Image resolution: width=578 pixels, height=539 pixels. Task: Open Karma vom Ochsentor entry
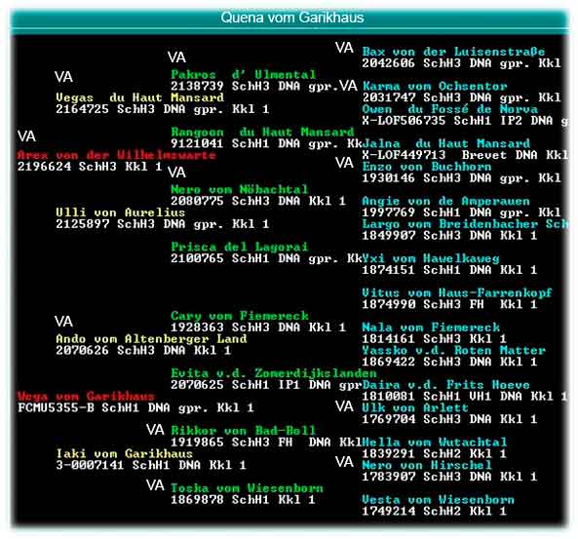click(435, 87)
